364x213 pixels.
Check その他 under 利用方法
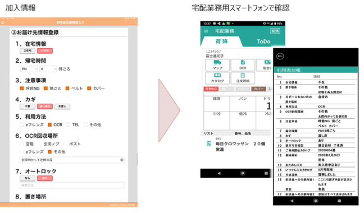point(85,125)
